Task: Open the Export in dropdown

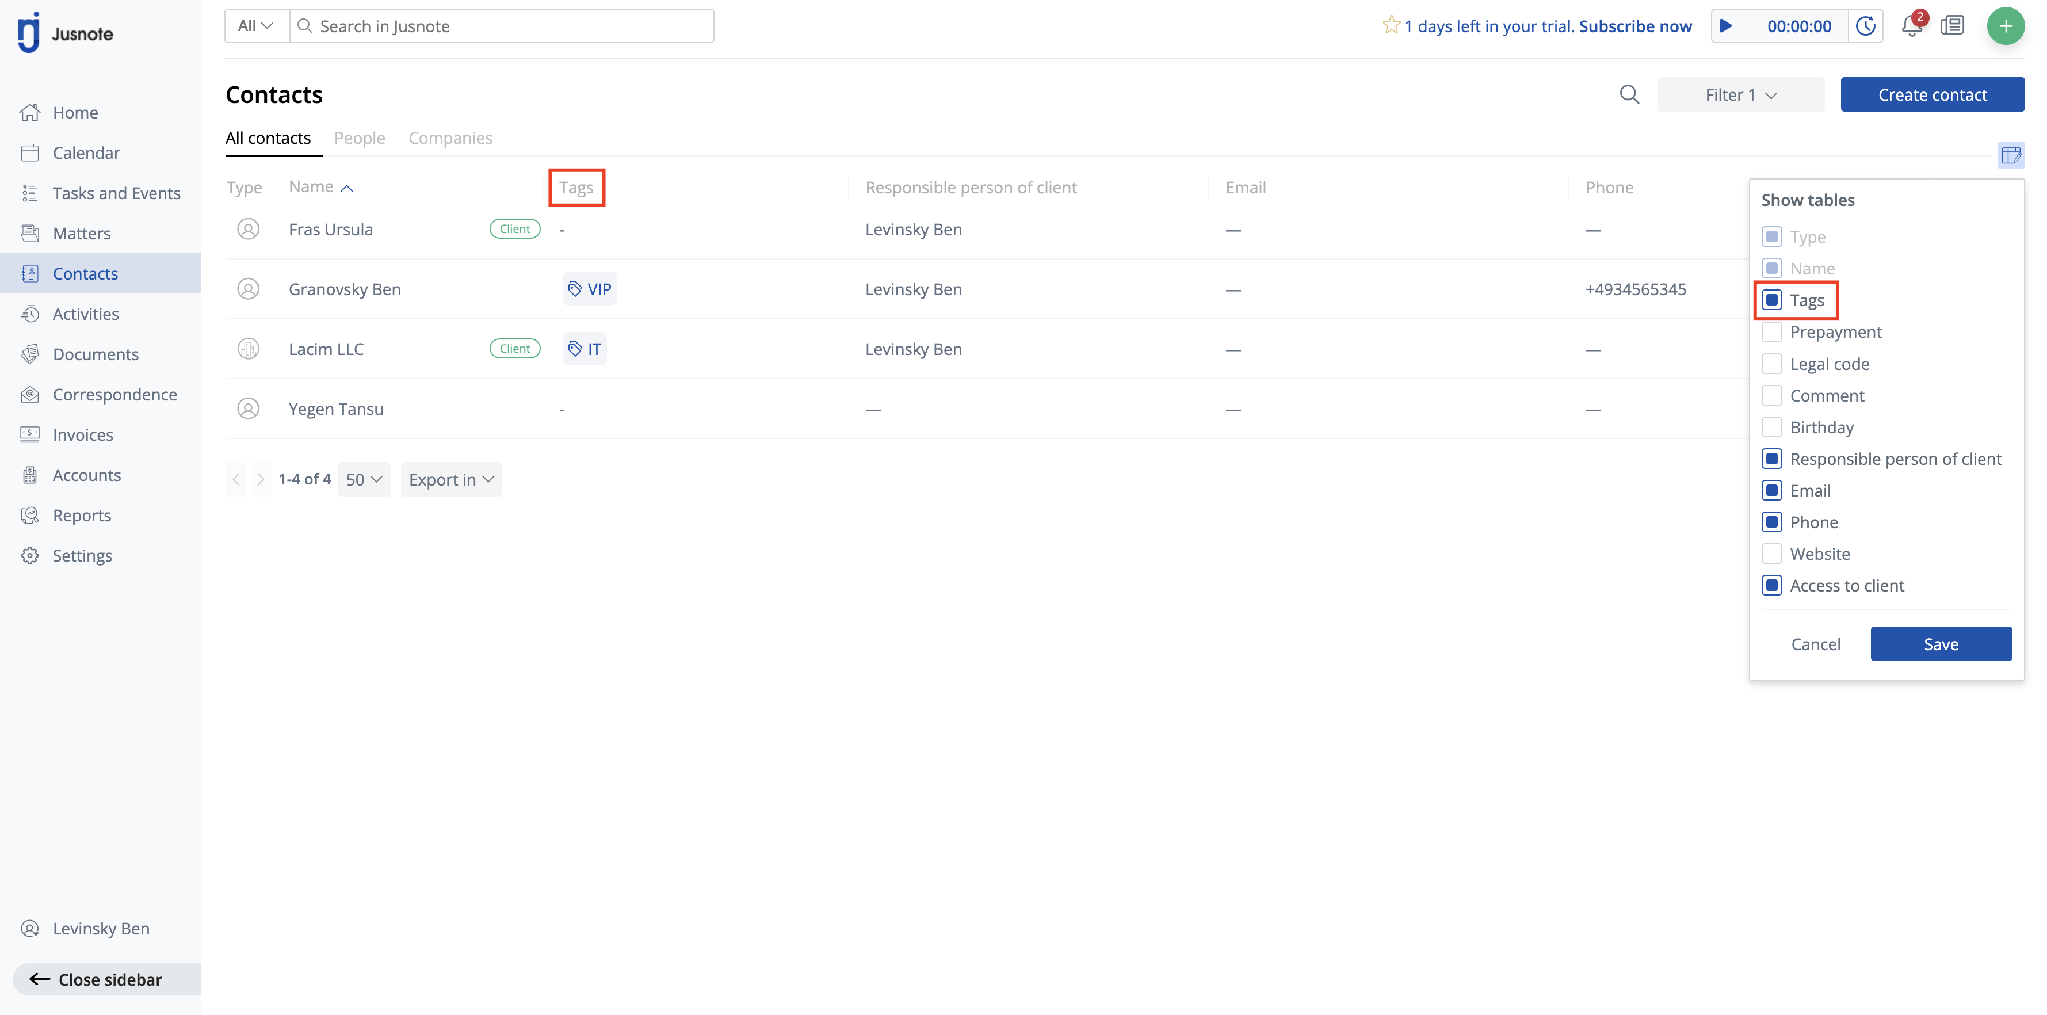Action: [x=452, y=479]
